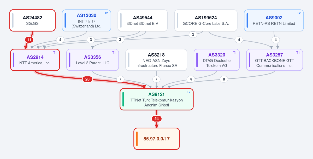Select the AS9002 RETN Limited node

tap(274, 20)
